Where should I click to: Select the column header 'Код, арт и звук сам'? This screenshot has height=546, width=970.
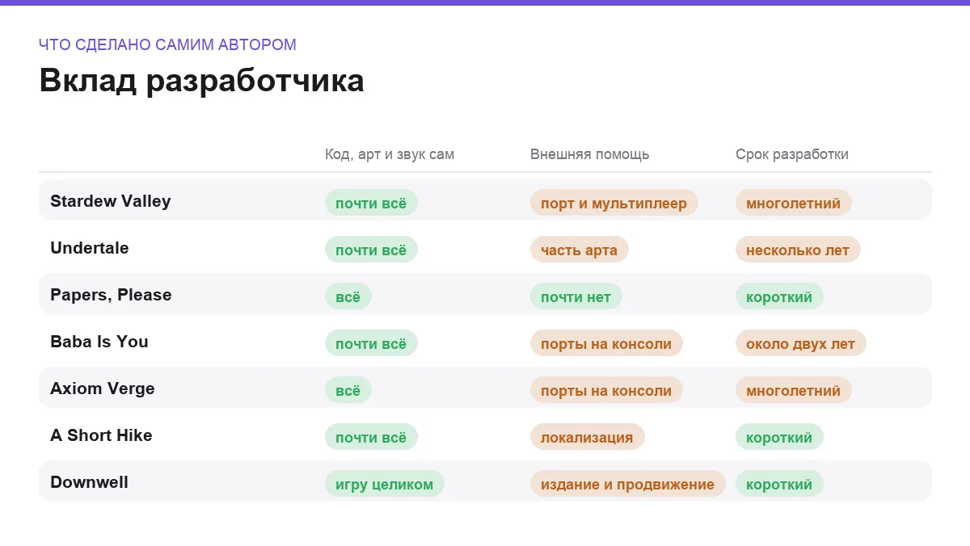[390, 154]
